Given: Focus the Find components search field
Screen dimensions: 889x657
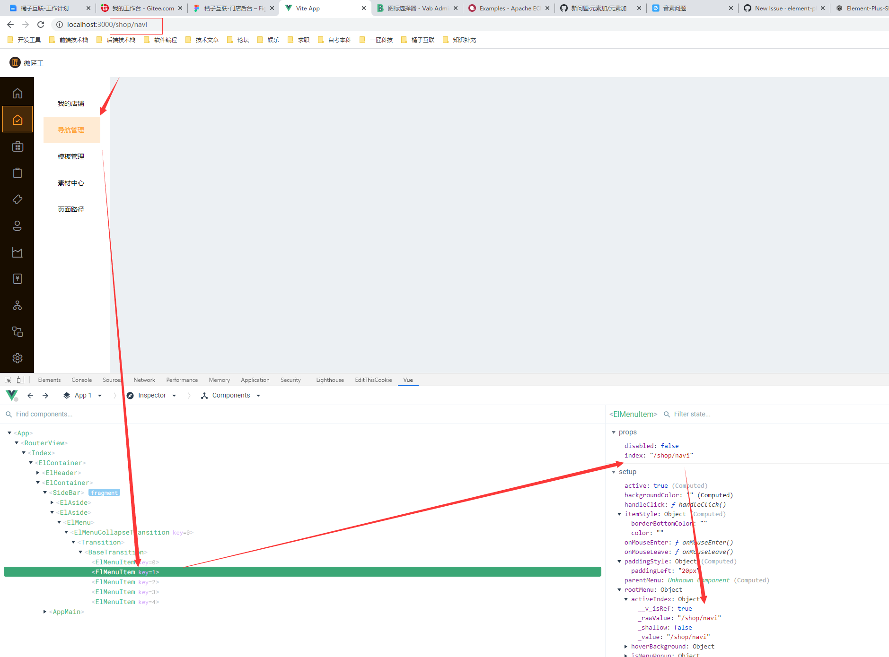Looking at the screenshot, I should coord(303,415).
